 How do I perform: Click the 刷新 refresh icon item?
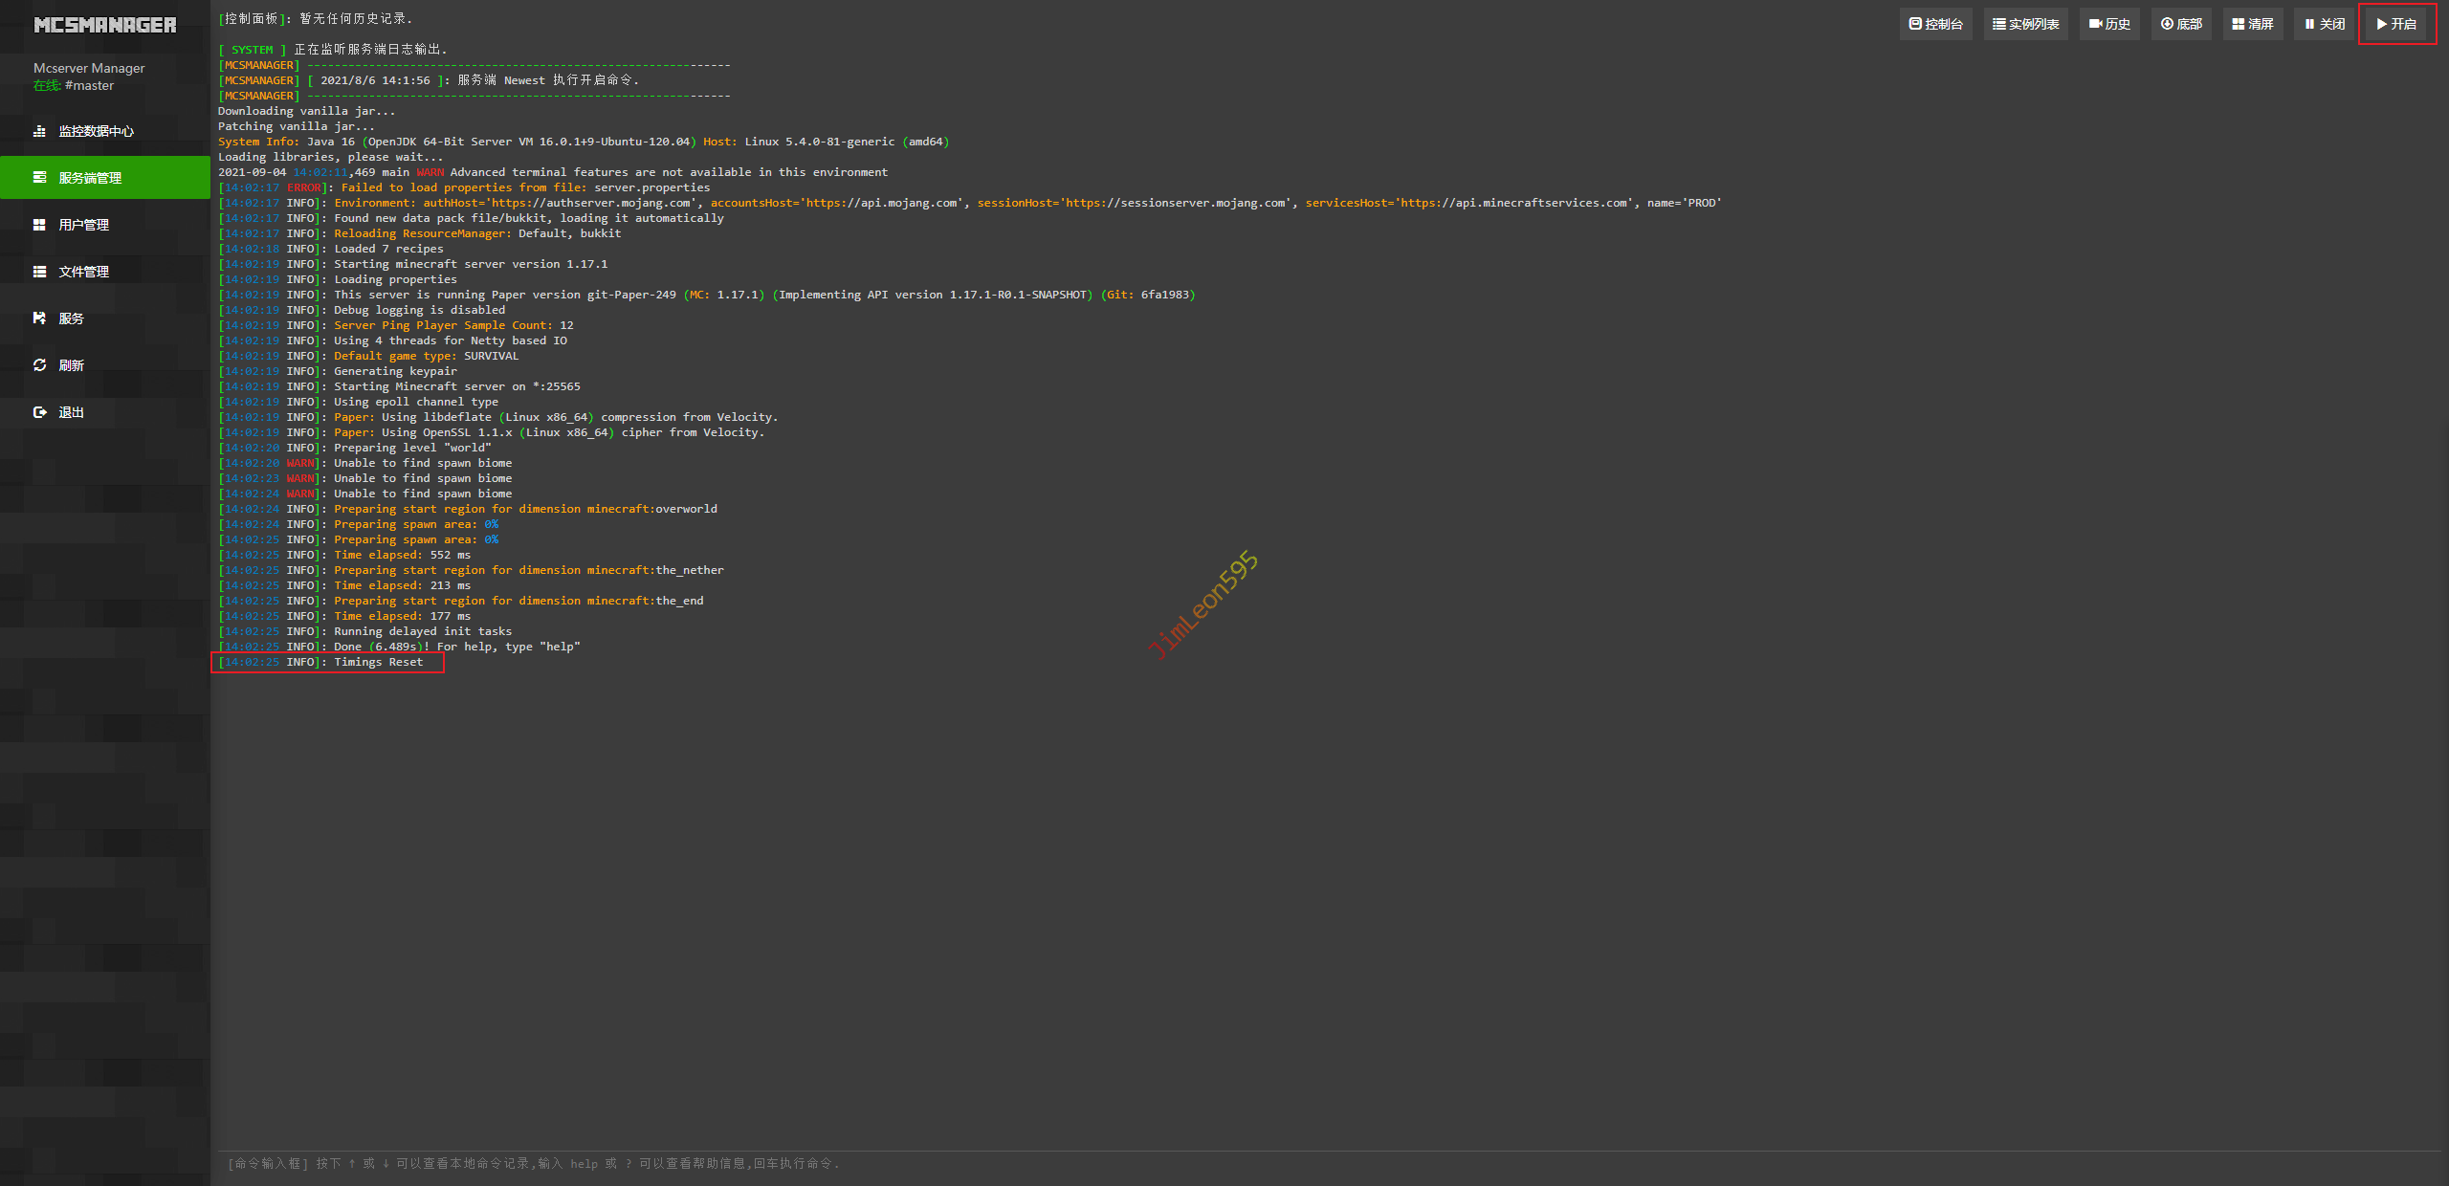71,365
